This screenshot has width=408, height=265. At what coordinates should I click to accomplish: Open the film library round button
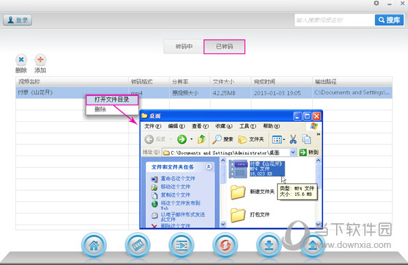click(138, 245)
